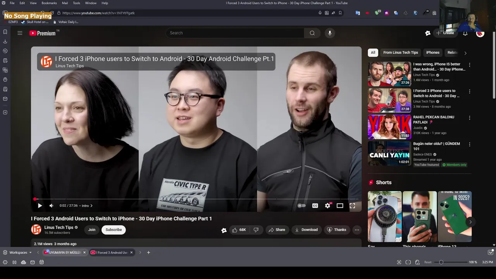Add a web panel with plus icon

click(5, 112)
